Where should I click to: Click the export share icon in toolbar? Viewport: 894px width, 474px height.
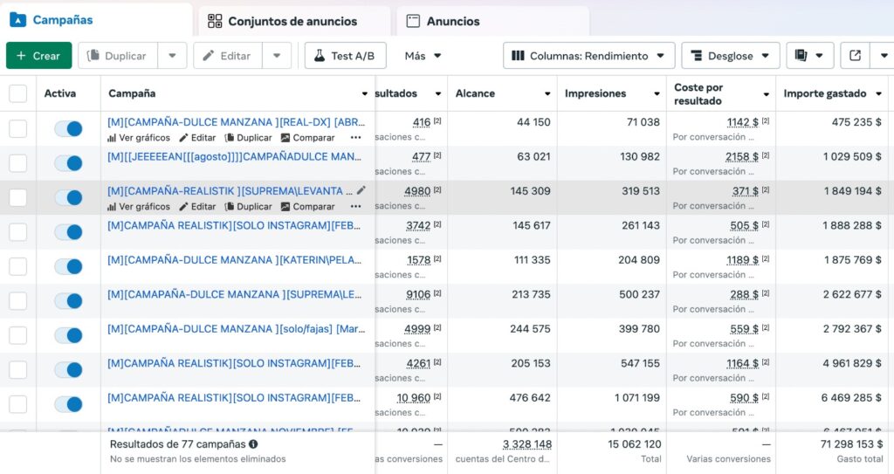tap(856, 56)
